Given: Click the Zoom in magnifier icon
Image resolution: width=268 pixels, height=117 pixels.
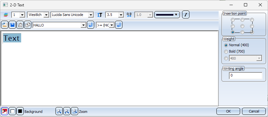Looking at the screenshot, I should (x=67, y=111).
